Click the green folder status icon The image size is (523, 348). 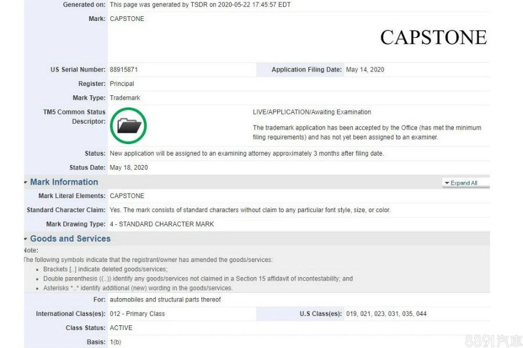click(128, 125)
